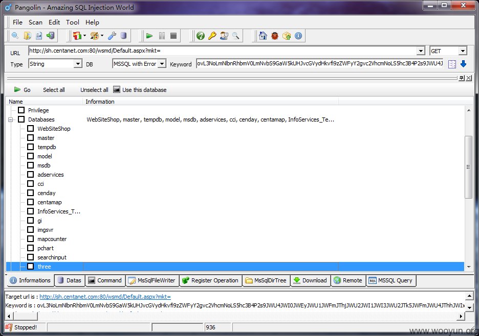
Task: Click the grayed magnifier toolbar icon
Action: pos(235,36)
